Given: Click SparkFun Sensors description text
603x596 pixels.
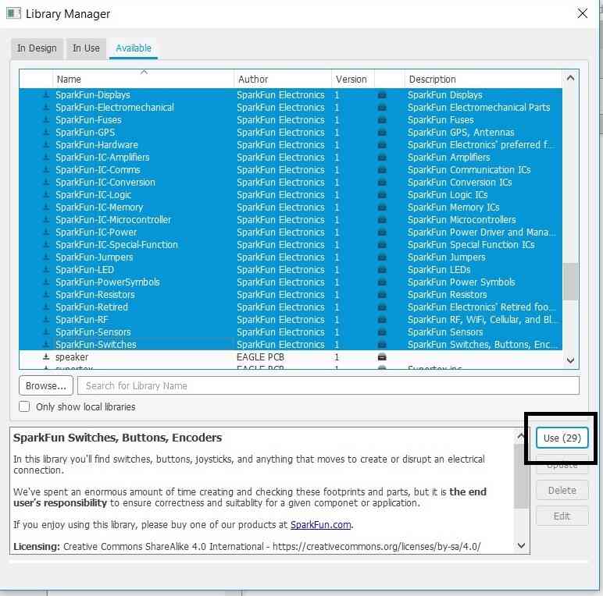Looking at the screenshot, I should (x=445, y=332).
